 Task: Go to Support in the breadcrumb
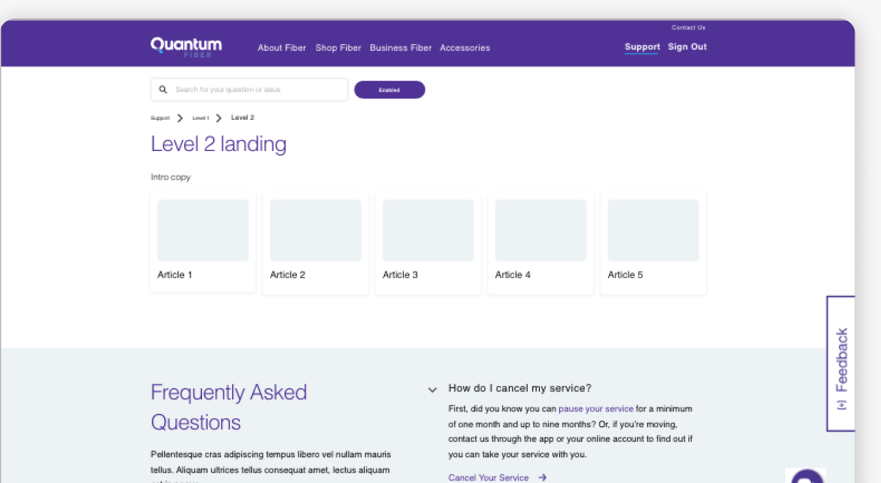click(160, 118)
